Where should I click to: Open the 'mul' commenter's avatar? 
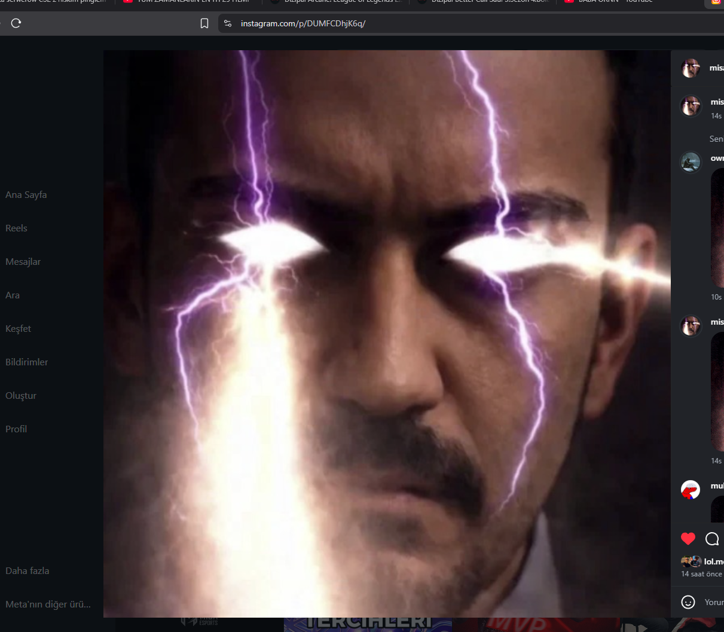click(691, 490)
